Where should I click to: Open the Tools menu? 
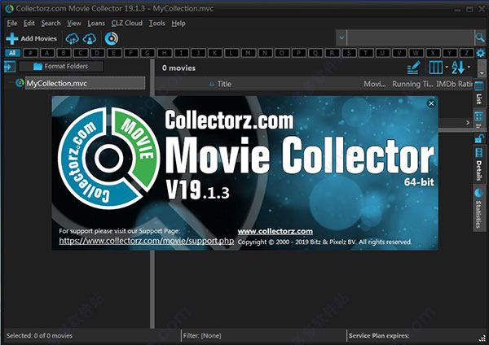(x=156, y=24)
